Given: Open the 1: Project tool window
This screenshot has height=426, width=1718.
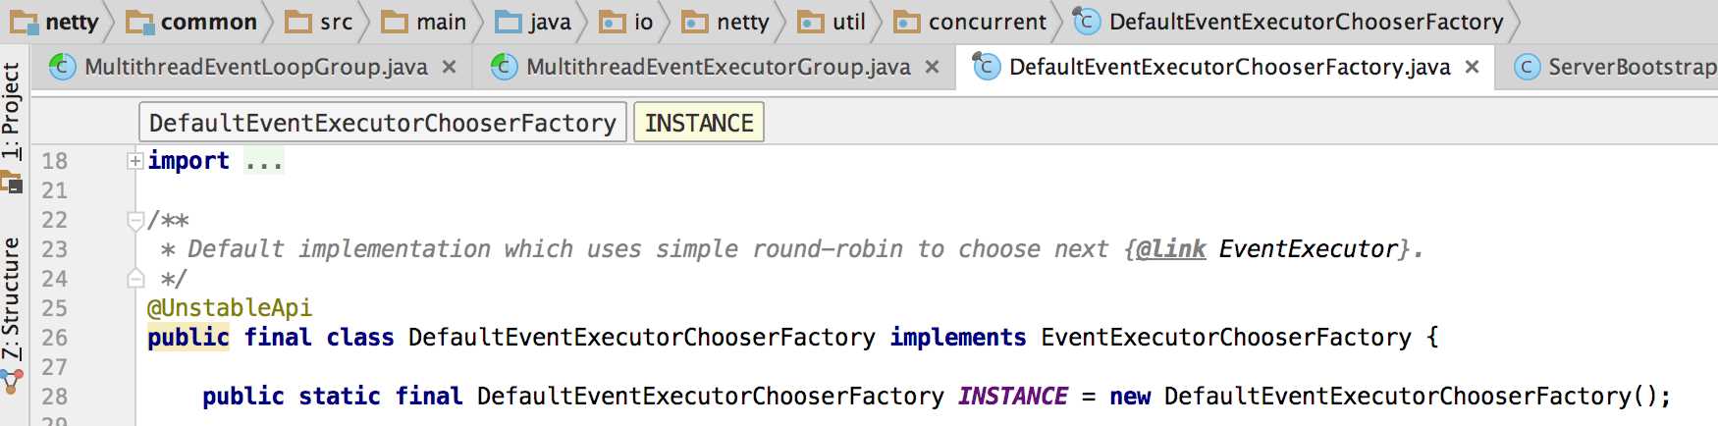Looking at the screenshot, I should [11, 111].
